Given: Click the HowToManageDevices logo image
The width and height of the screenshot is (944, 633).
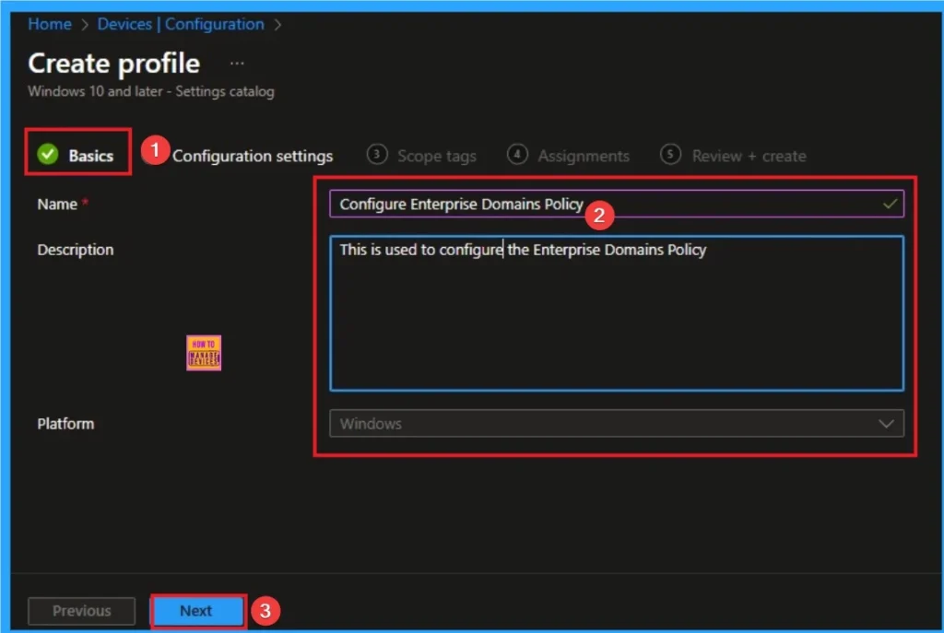Looking at the screenshot, I should 203,352.
